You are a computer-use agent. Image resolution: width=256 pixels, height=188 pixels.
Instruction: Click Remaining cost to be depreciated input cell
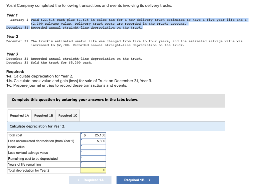93,159
